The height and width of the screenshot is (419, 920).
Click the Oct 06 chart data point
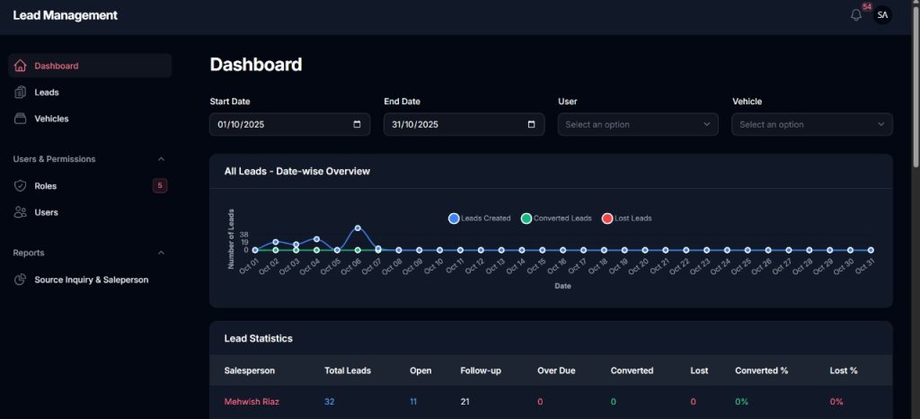(x=358, y=228)
